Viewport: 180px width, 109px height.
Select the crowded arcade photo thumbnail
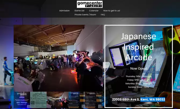57,100
